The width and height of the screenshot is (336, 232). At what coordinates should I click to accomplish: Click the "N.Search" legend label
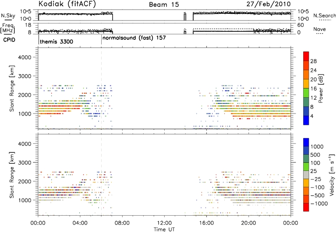[x=324, y=15]
